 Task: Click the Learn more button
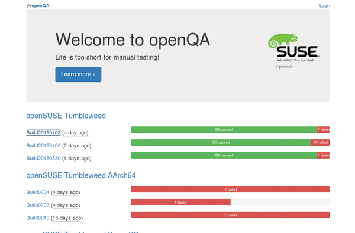click(x=78, y=74)
